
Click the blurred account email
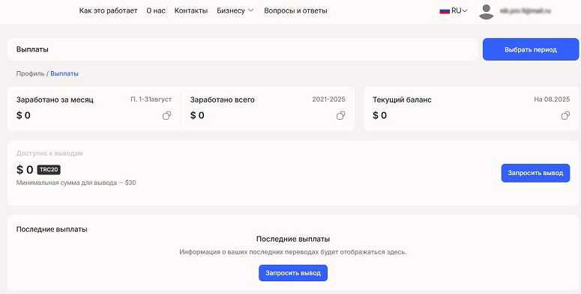click(525, 11)
